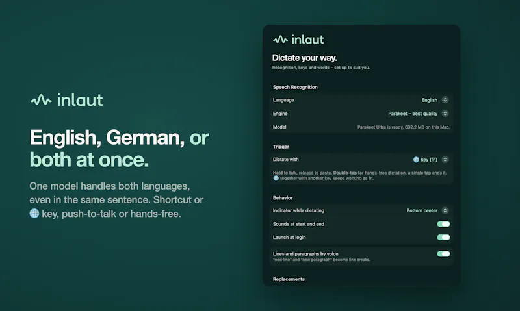Click 'One model handles both languages' text
This screenshot has height=311, width=520.
coord(109,186)
